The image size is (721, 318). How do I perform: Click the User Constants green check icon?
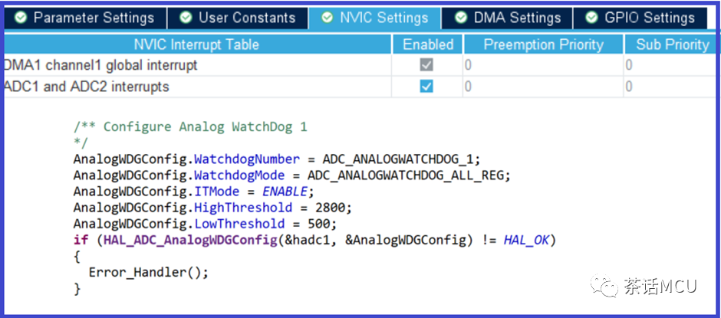[x=186, y=17]
